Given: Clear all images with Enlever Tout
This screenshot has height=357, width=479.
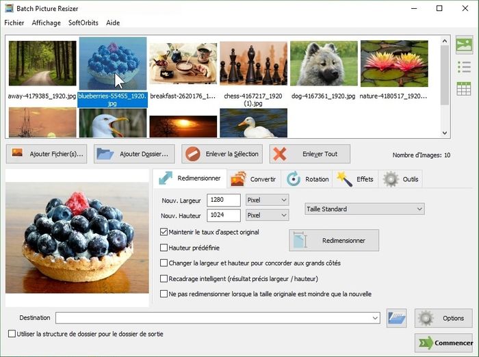Looking at the screenshot, I should 310,154.
